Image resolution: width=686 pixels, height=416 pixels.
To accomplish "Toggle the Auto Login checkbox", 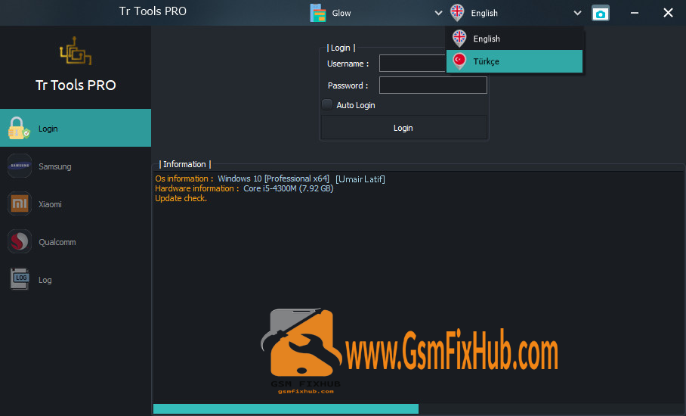I will (x=327, y=104).
